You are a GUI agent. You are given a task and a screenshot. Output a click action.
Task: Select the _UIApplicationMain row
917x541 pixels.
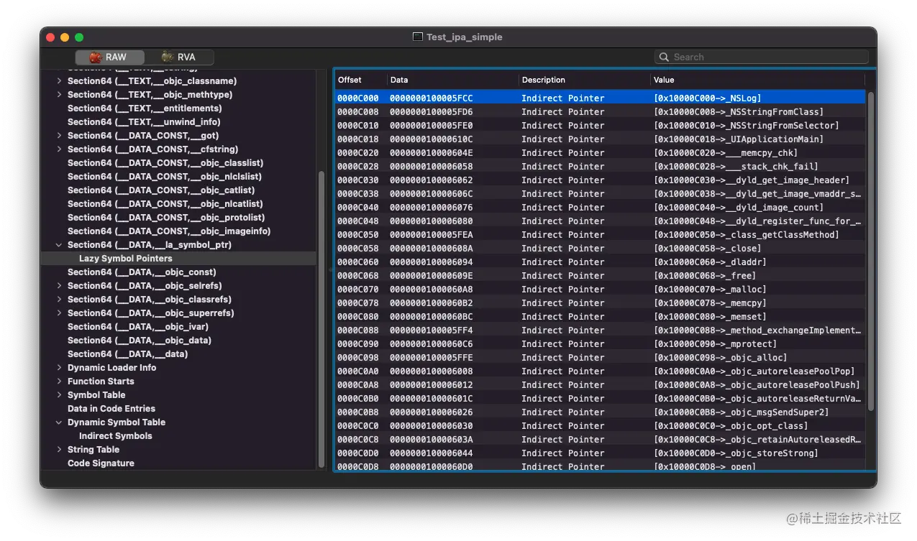tap(600, 139)
